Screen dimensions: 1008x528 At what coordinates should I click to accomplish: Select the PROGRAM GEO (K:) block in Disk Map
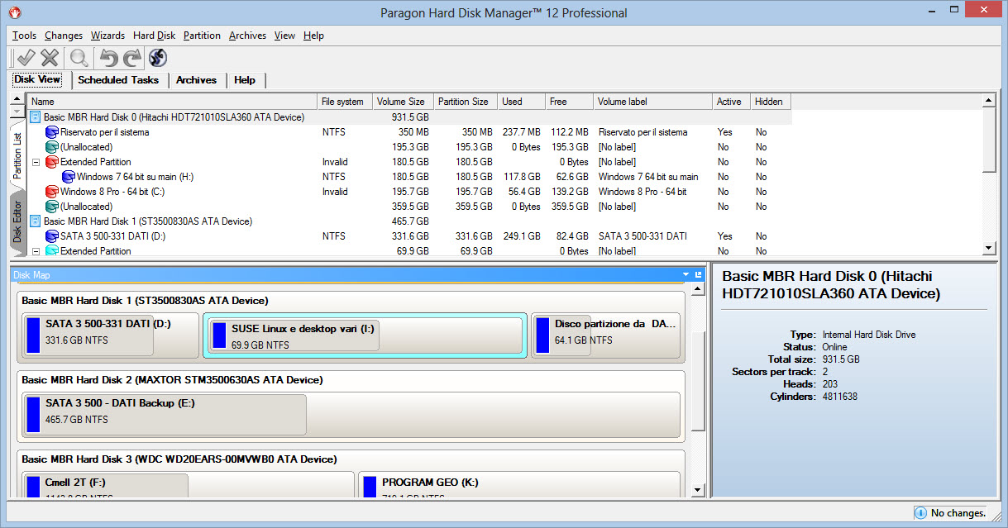[519, 485]
